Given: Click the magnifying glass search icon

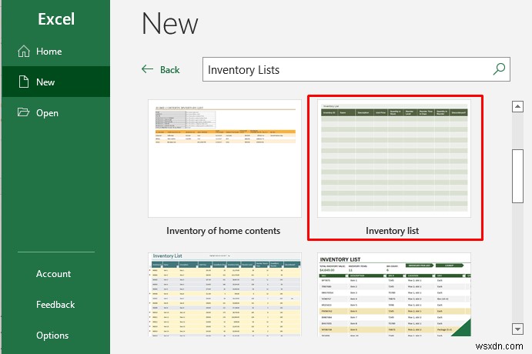Looking at the screenshot, I should click(x=499, y=69).
